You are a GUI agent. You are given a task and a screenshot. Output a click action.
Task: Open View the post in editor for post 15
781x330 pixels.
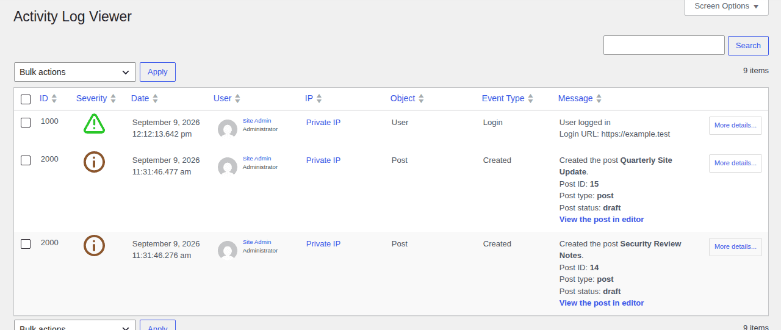tap(602, 220)
